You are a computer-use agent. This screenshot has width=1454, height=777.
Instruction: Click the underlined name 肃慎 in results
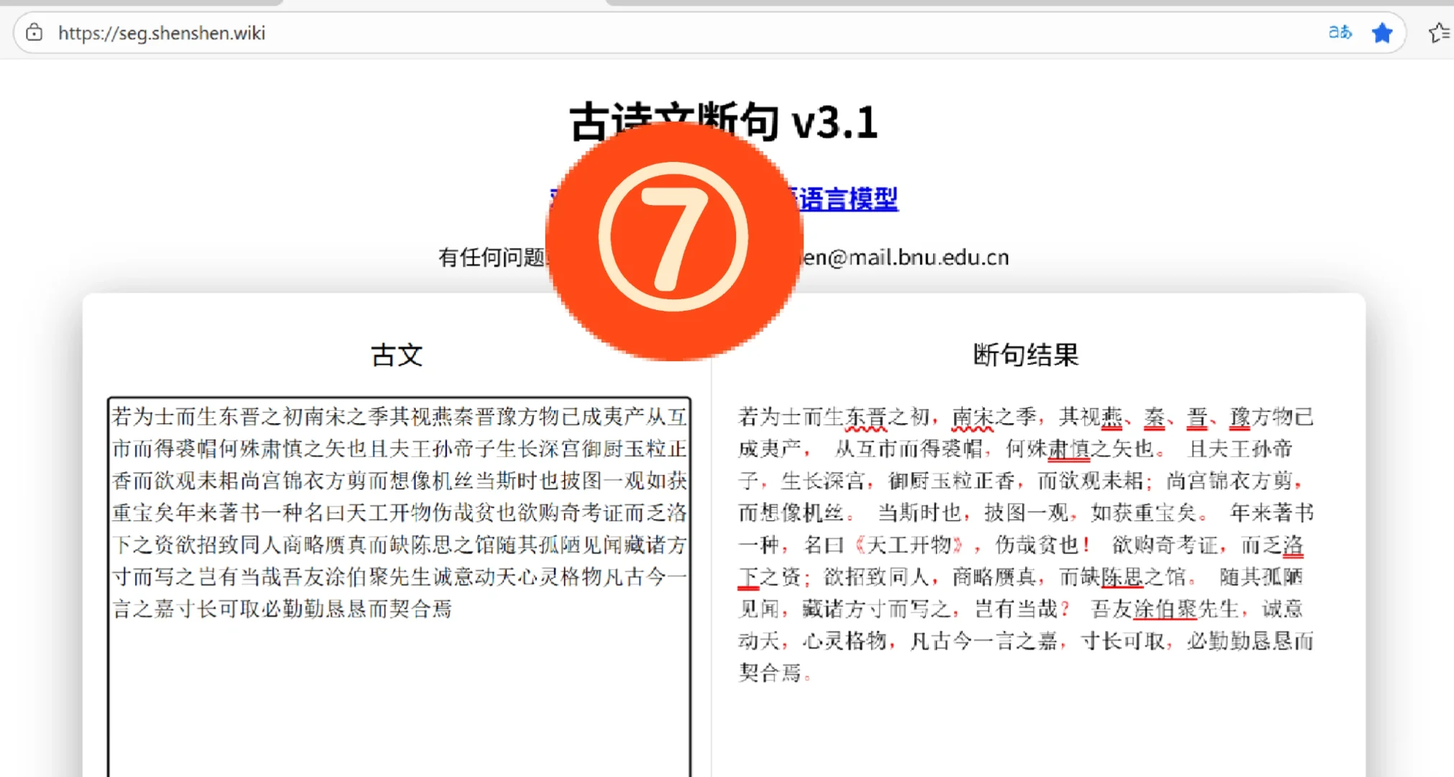point(1068,449)
